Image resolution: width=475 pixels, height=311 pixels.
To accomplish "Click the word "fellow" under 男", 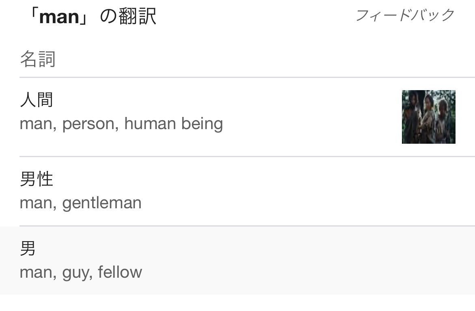I will point(120,272).
